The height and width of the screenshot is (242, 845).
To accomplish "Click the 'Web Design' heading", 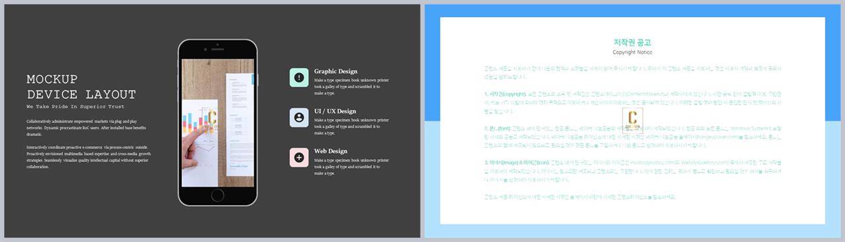I will (330, 152).
